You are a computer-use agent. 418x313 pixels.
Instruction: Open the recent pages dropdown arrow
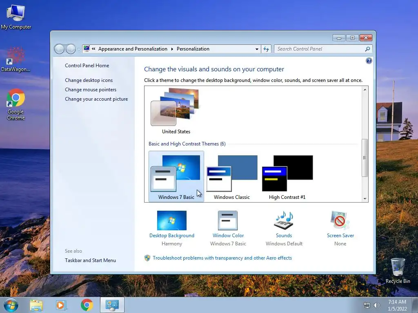[x=79, y=49]
